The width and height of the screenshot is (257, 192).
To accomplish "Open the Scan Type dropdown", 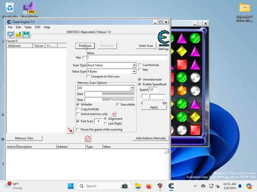I will (x=134, y=65).
